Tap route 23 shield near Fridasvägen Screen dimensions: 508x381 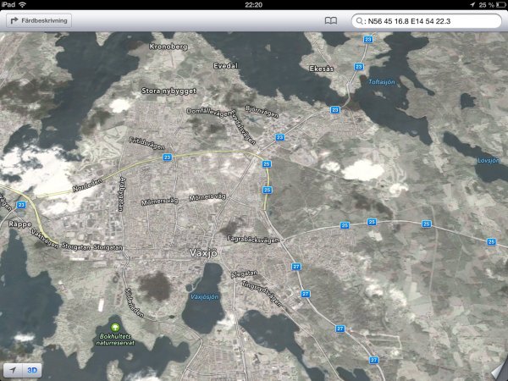point(166,157)
